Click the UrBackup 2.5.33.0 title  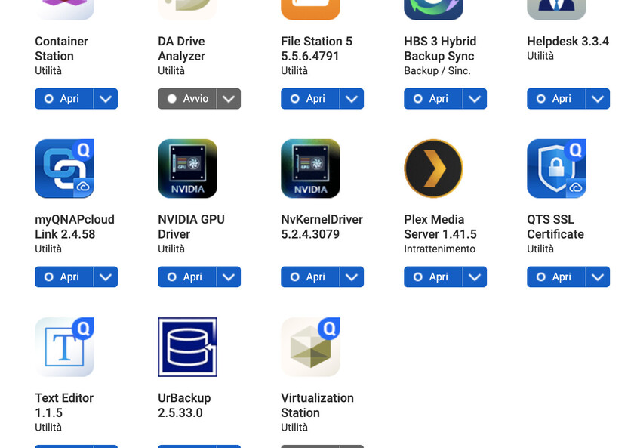coord(184,405)
